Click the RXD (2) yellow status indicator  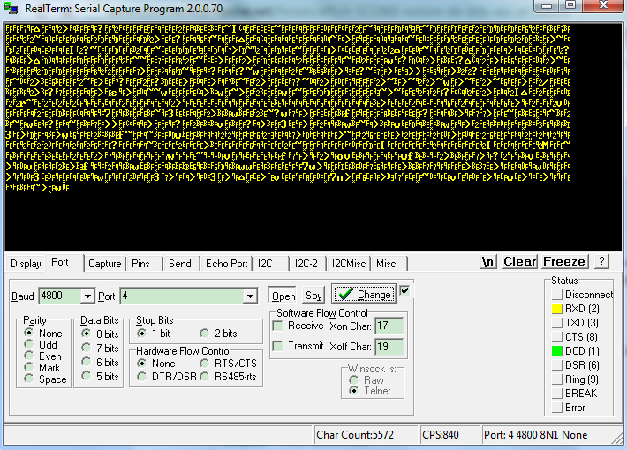coord(556,309)
